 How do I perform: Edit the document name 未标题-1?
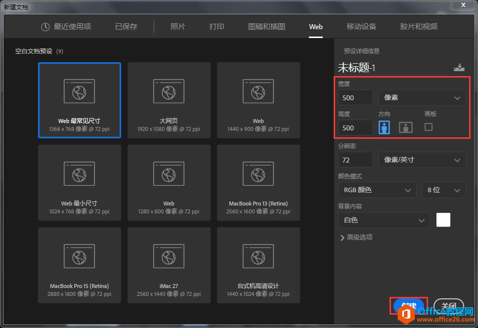pyautogui.click(x=356, y=67)
